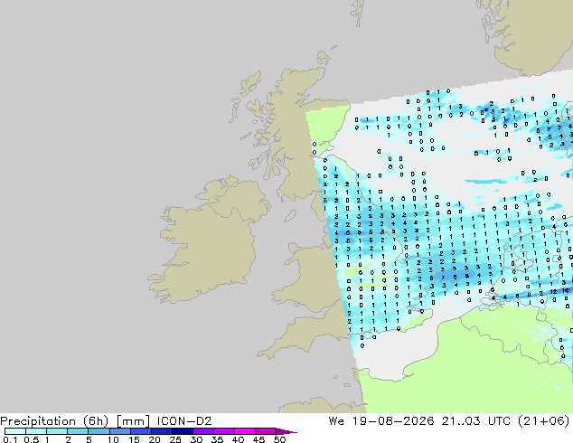The height and width of the screenshot is (443, 573).
Task: Click the '(6h)' interval label
Action: coord(96,421)
